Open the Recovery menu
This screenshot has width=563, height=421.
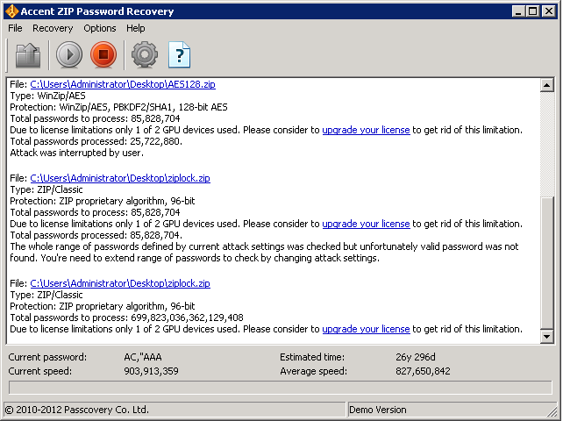[x=53, y=28]
